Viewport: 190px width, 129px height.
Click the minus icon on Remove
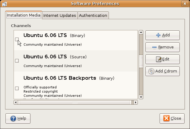pyautogui.click(x=154, y=47)
